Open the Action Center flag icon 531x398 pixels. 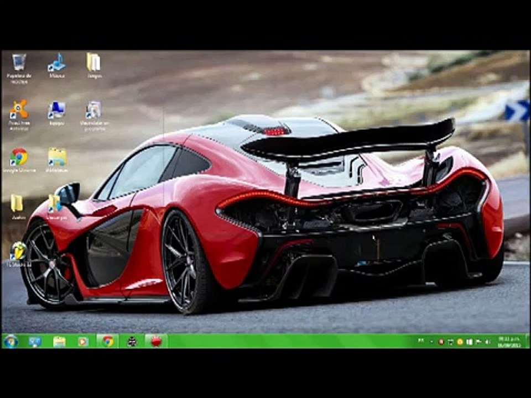click(x=478, y=342)
